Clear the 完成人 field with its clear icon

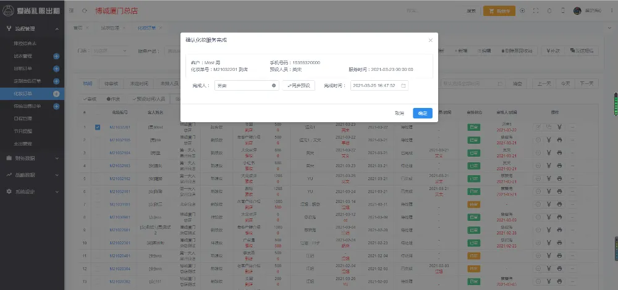pos(274,86)
